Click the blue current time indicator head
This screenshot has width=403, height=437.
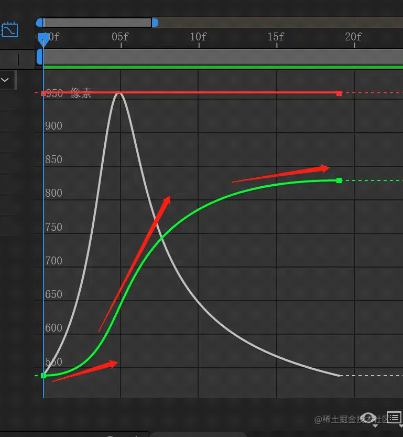click(x=44, y=38)
